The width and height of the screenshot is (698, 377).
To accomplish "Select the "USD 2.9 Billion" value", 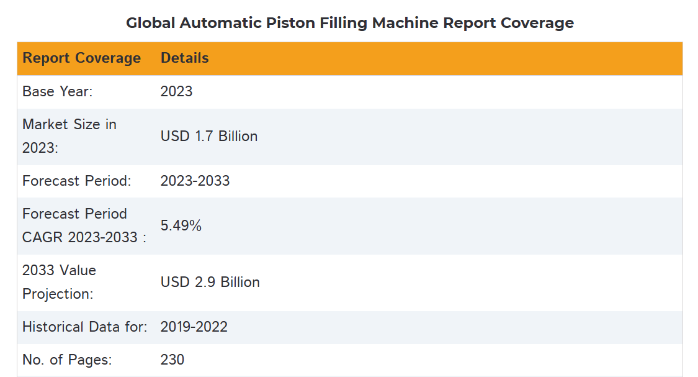I will click(x=210, y=282).
